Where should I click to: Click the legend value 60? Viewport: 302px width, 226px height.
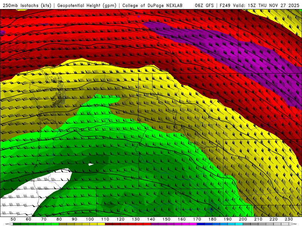coord(28,219)
